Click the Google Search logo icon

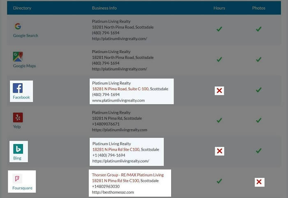(18, 26)
